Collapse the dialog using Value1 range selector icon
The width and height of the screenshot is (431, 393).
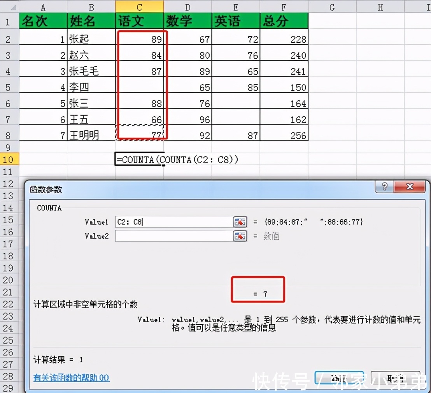pos(240,222)
